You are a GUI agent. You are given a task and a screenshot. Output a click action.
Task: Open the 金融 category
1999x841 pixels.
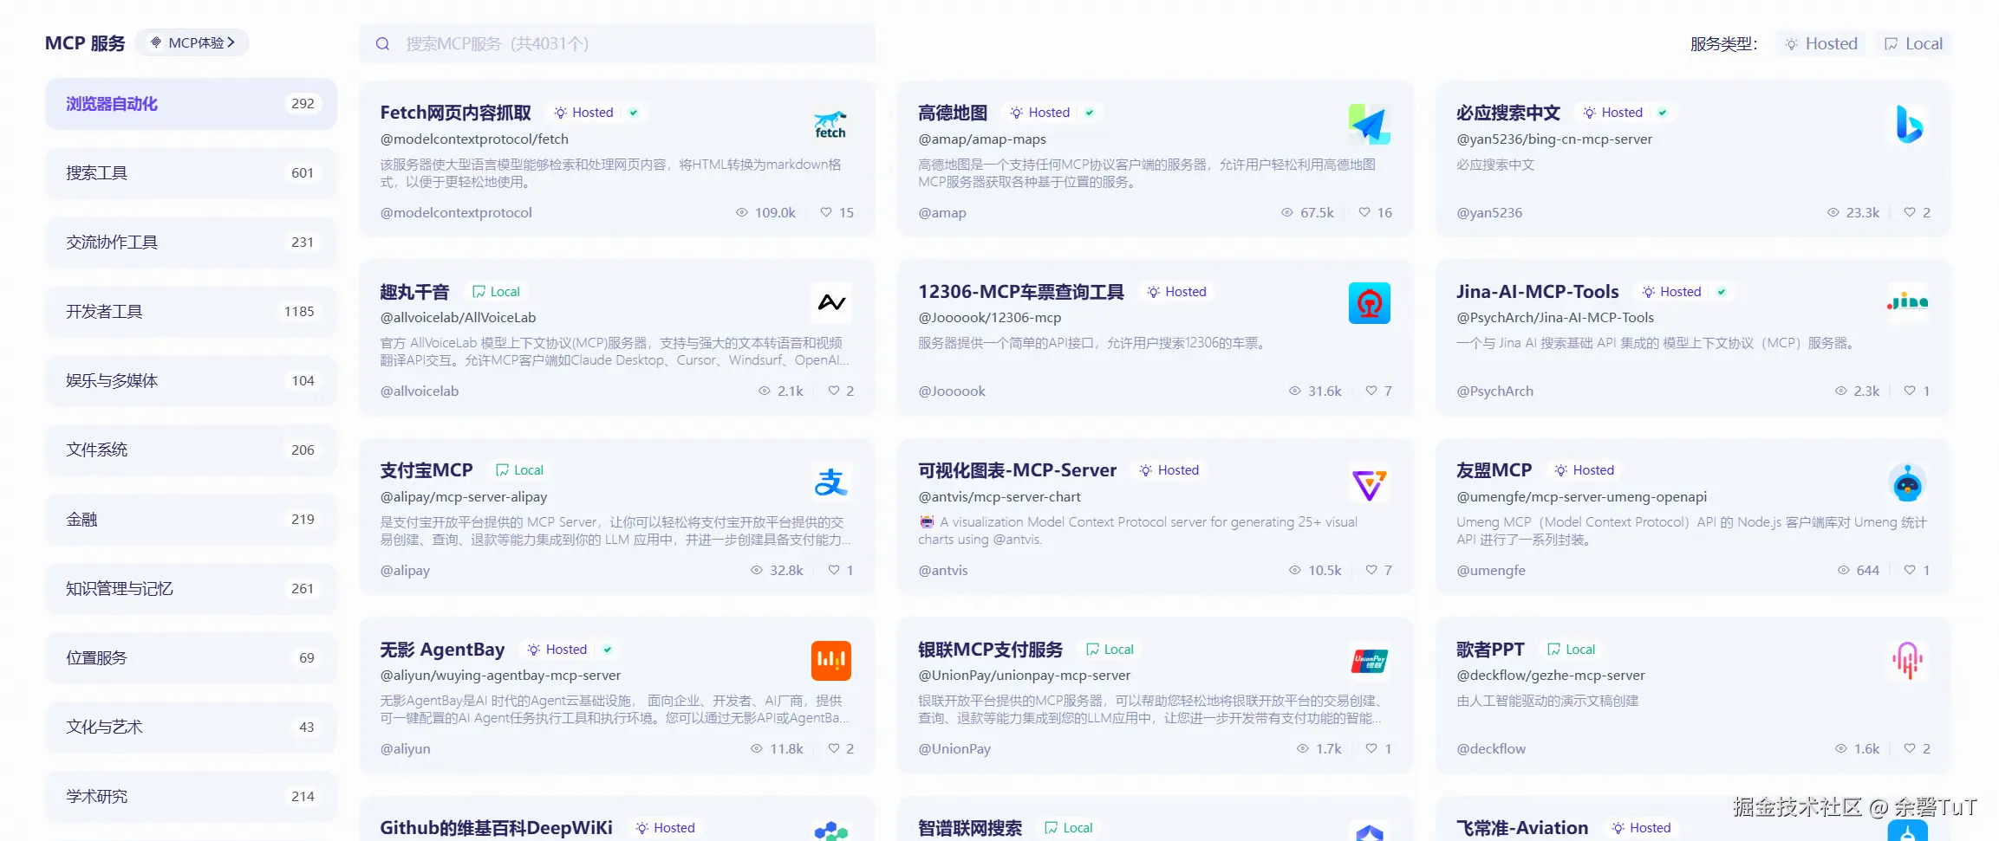coord(191,520)
